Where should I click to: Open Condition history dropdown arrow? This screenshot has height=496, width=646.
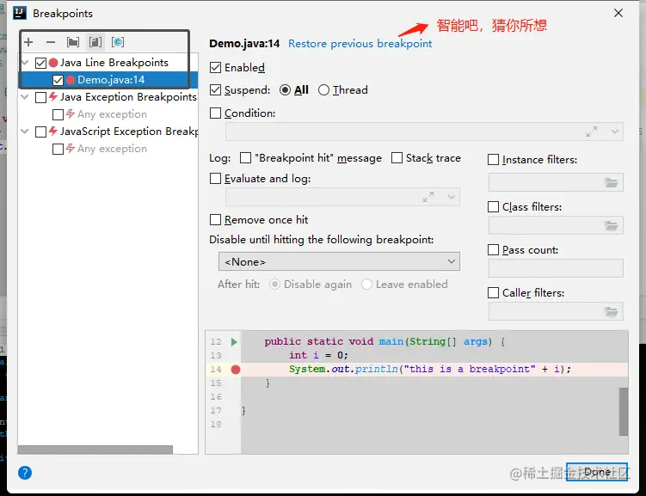tap(615, 132)
